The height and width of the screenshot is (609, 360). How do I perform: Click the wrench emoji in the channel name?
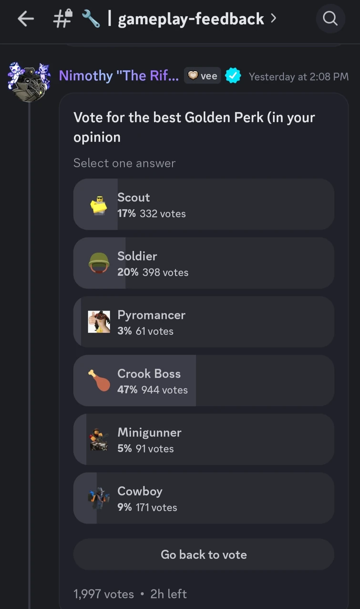tap(91, 19)
